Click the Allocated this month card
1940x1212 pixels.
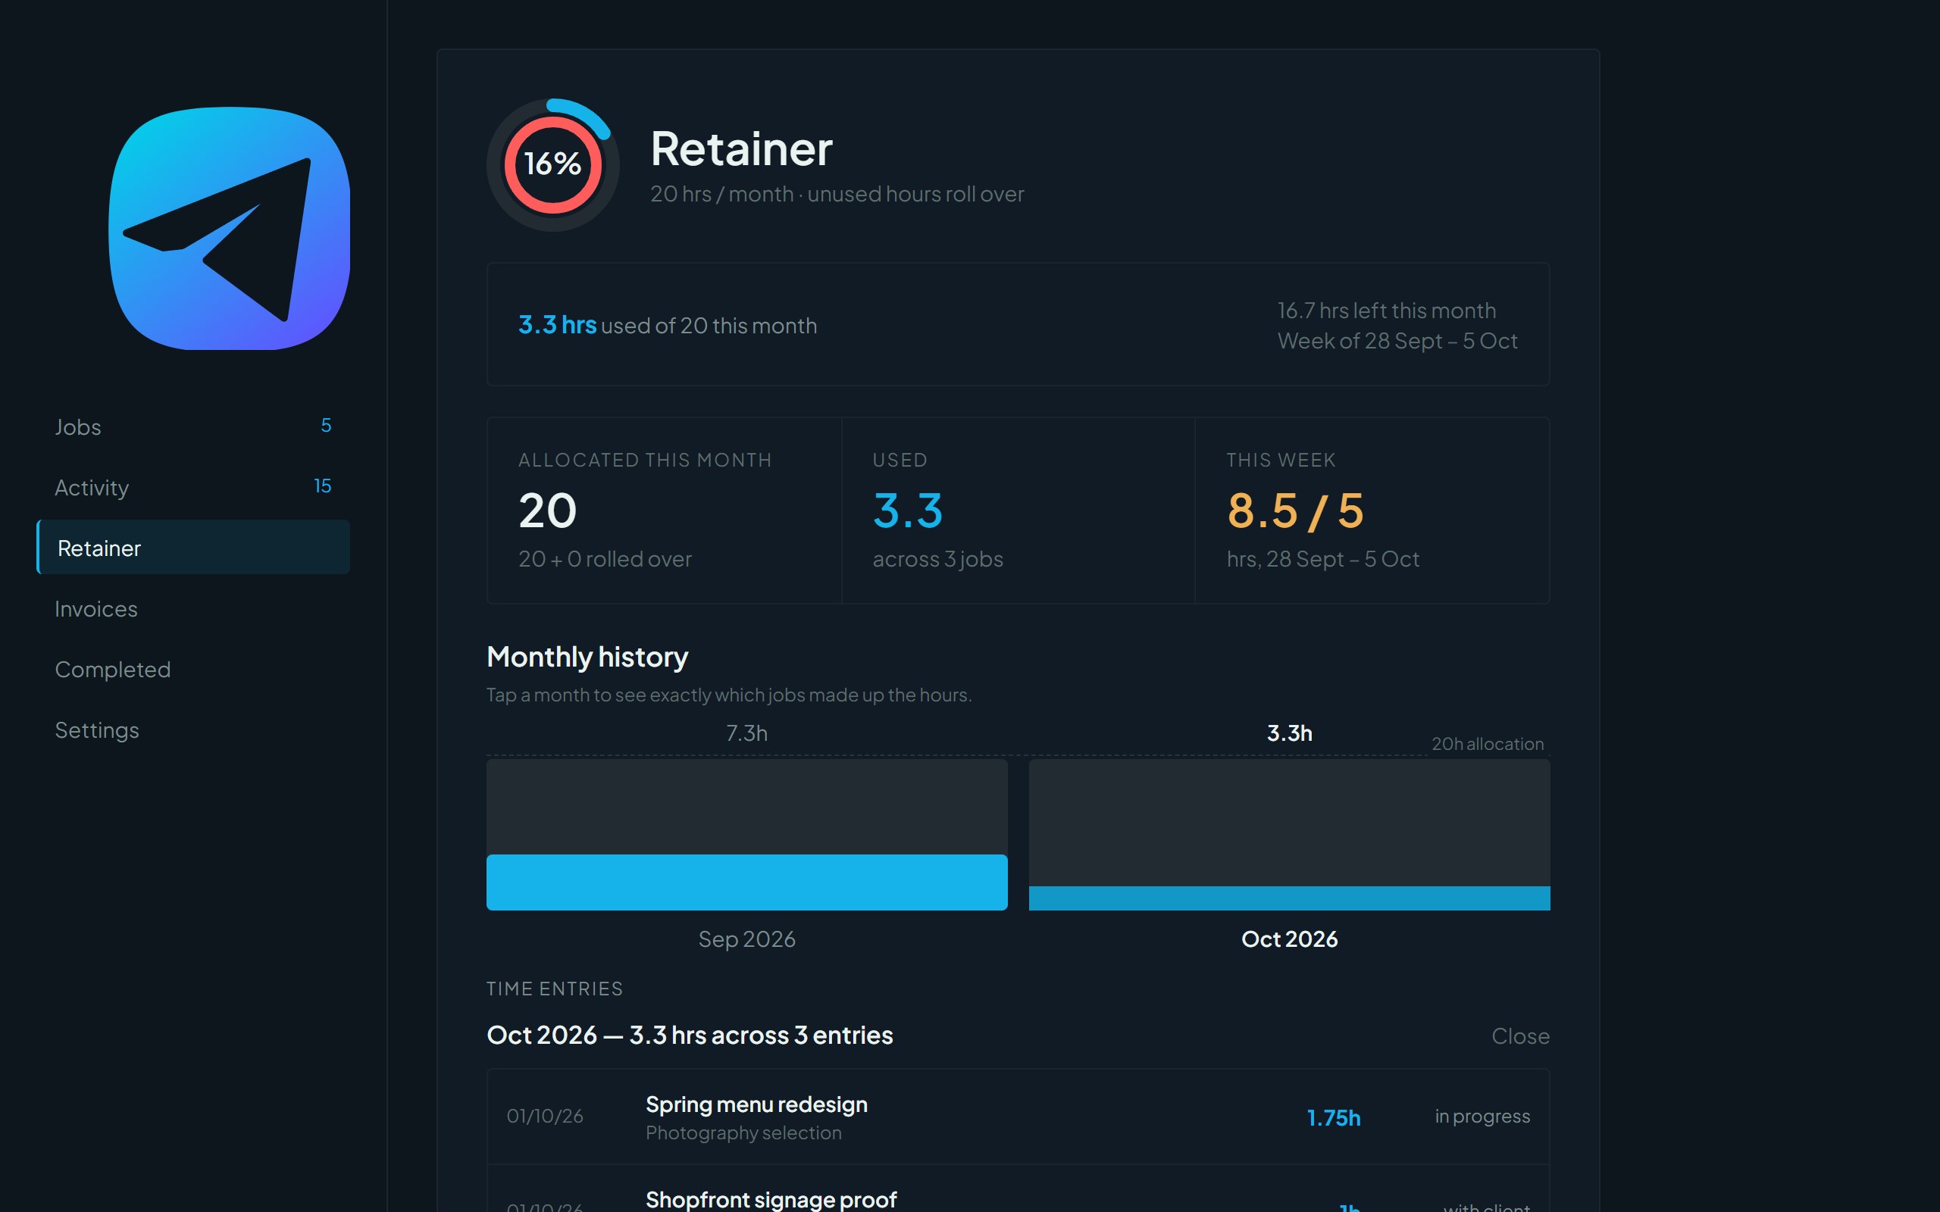click(665, 510)
